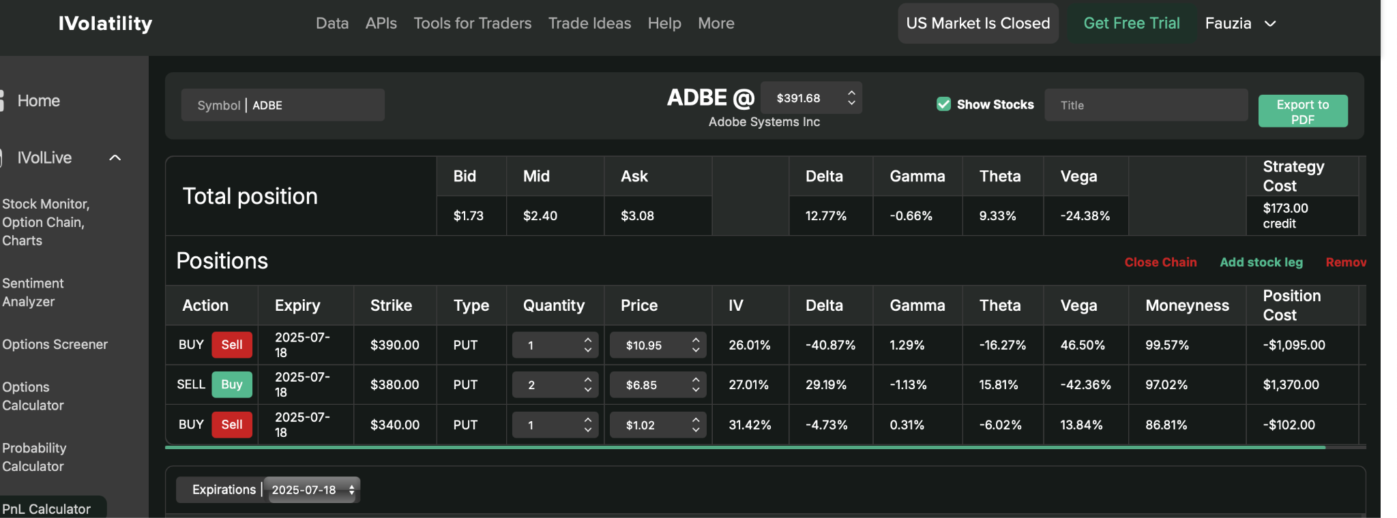This screenshot has width=1397, height=518.
Task: Collapse the IVolLive sidebar section
Action: point(115,158)
